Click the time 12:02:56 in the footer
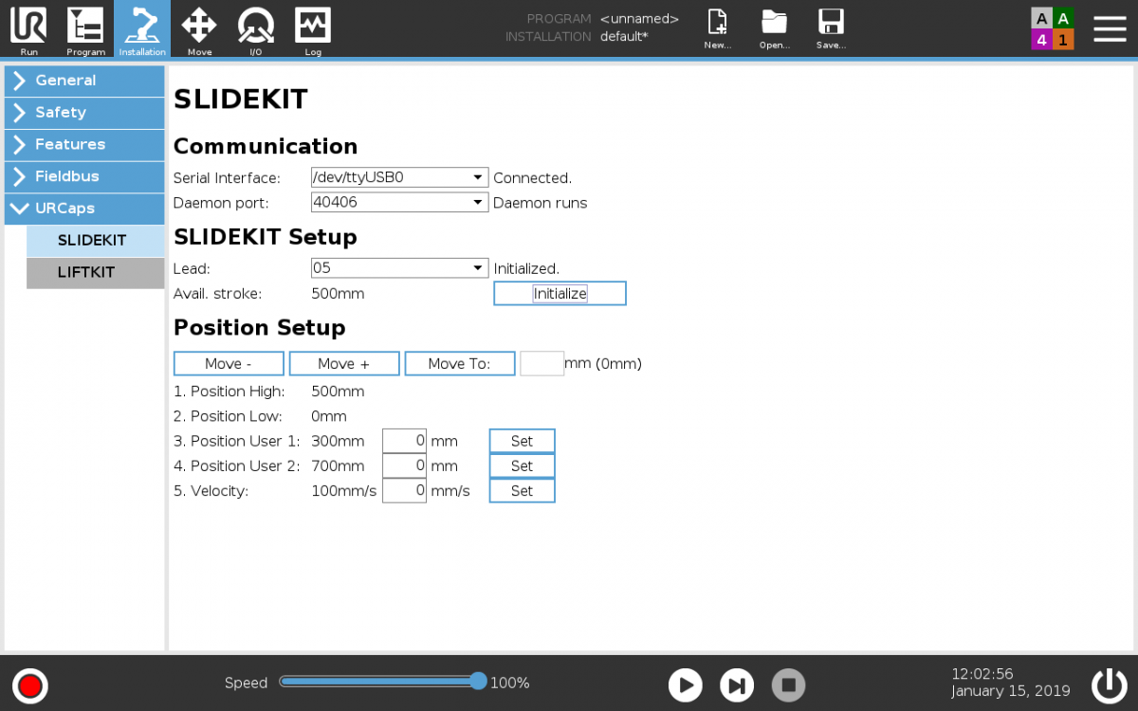The image size is (1138, 711). click(982, 674)
